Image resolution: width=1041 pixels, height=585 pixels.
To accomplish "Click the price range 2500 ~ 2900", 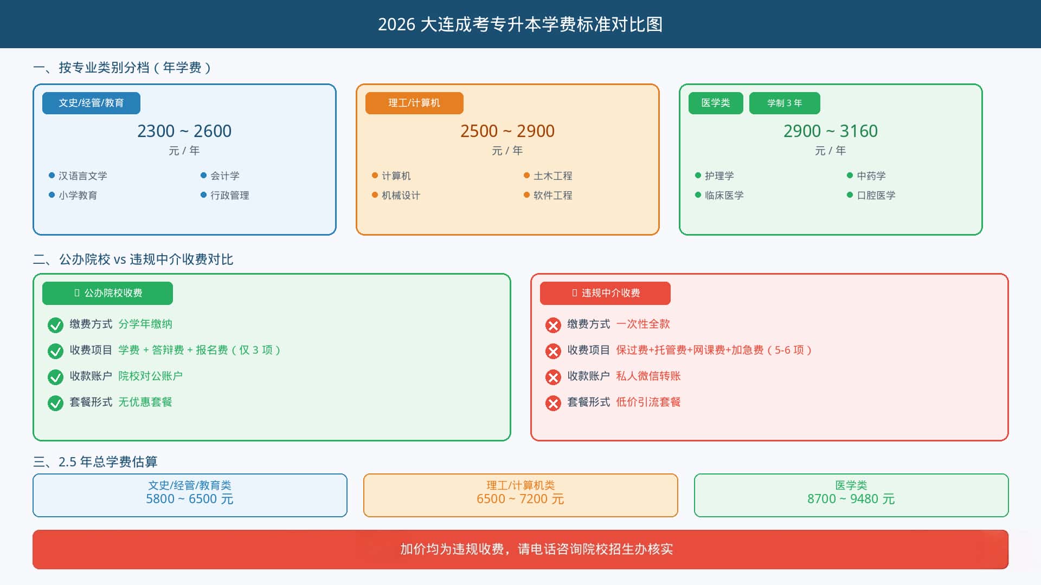I will tap(507, 131).
